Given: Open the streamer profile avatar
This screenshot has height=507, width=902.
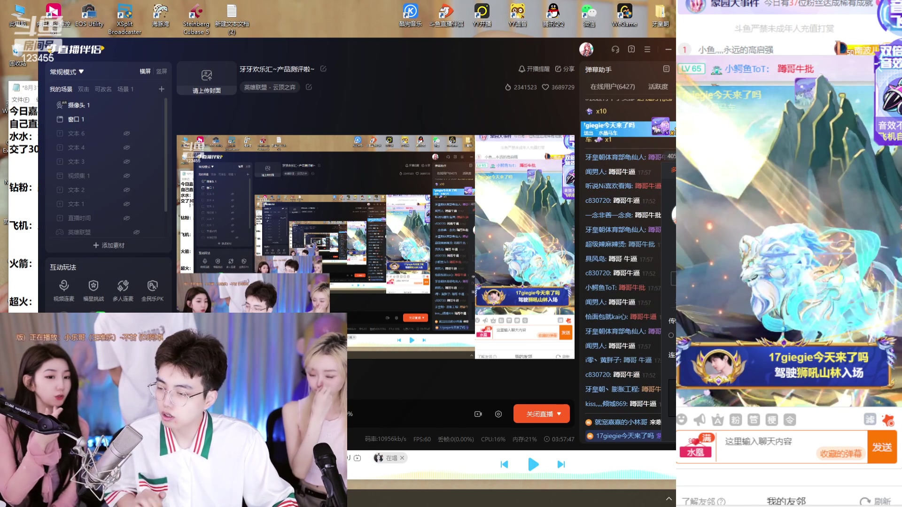Looking at the screenshot, I should (x=586, y=49).
